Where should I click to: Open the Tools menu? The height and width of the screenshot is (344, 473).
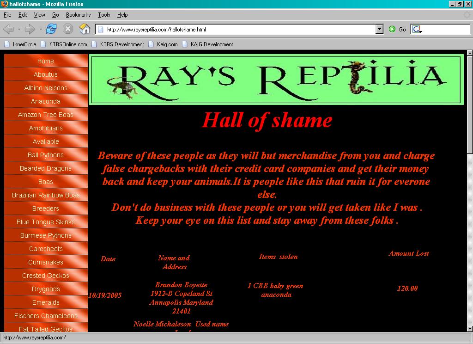pos(104,15)
